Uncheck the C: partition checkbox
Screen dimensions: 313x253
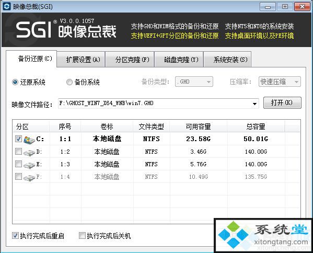[19, 139]
